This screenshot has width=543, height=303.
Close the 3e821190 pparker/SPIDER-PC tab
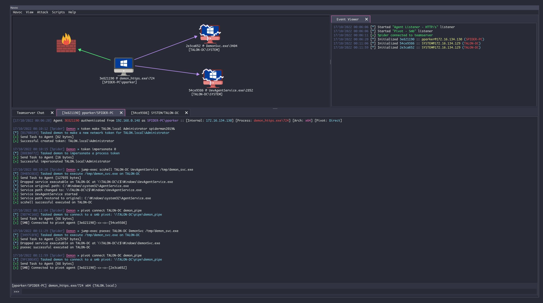coord(121,113)
